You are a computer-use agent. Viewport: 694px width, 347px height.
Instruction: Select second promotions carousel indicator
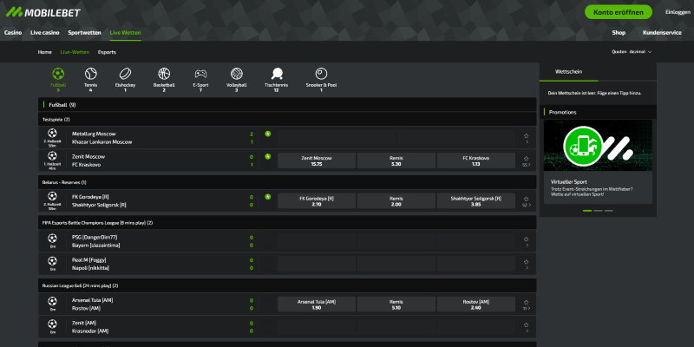pos(598,211)
